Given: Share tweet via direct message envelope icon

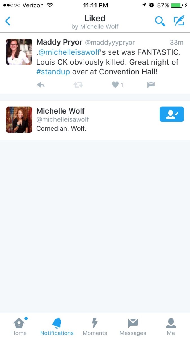Looking at the screenshot, I should coord(151,85).
